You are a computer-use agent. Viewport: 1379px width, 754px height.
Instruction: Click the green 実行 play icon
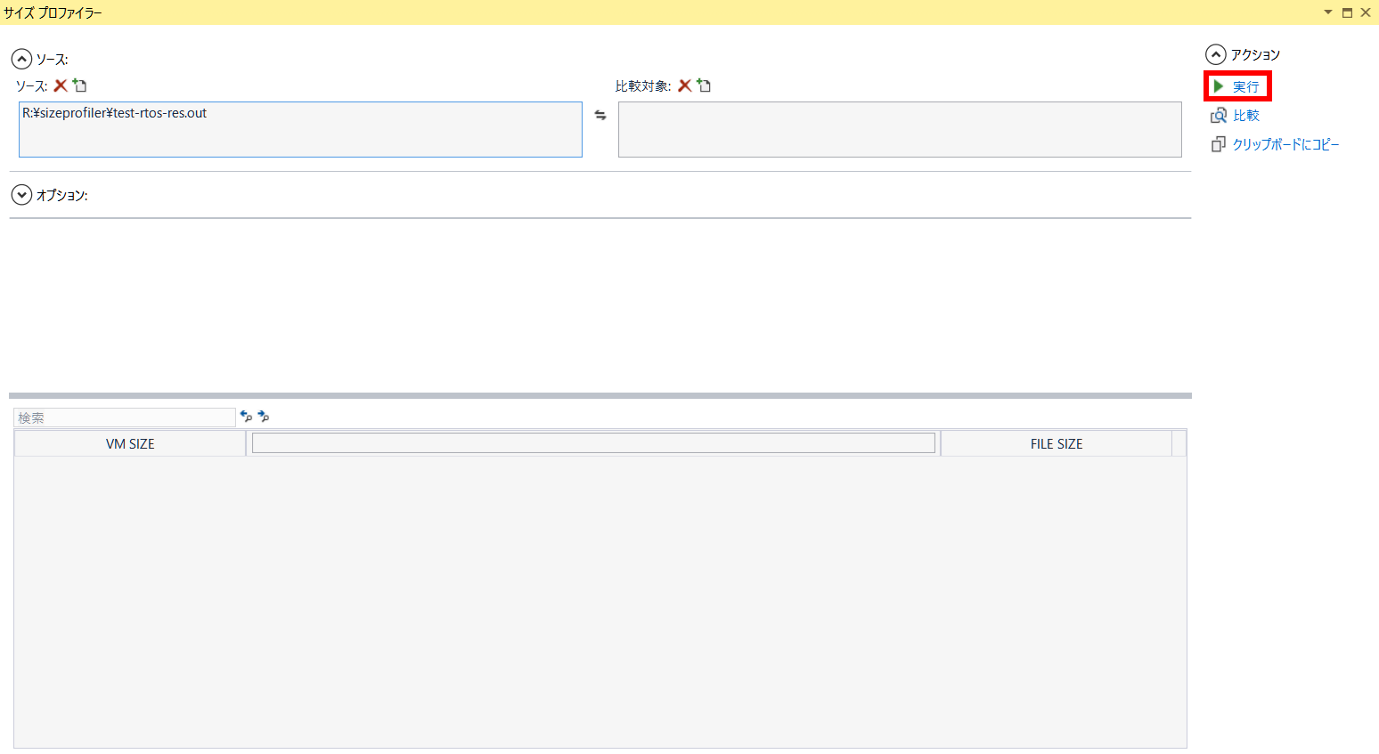click(1219, 86)
